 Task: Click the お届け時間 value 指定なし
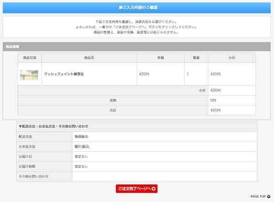[82, 166]
